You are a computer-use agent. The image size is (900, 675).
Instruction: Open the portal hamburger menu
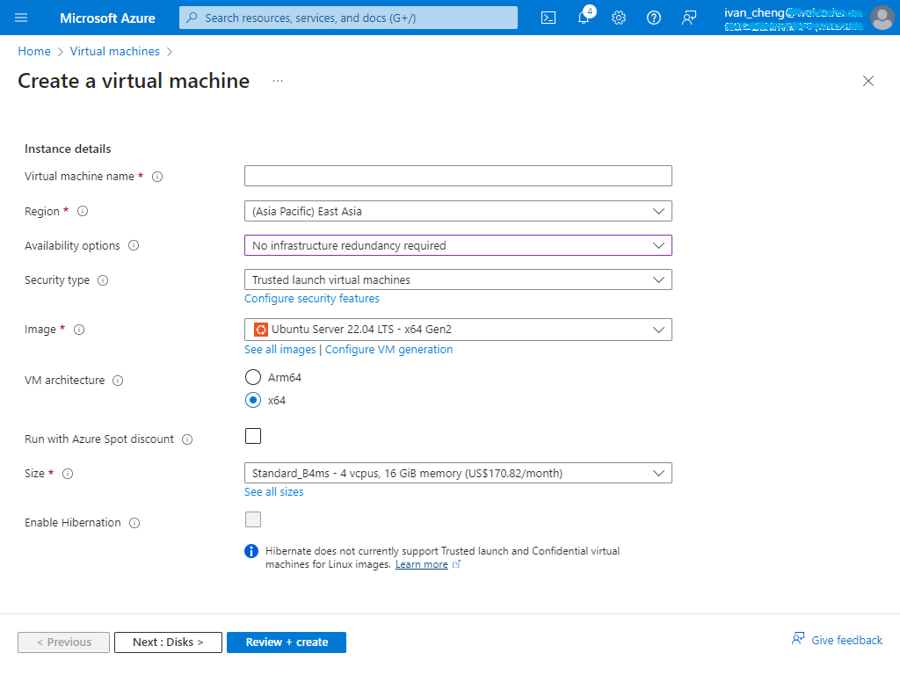point(21,18)
